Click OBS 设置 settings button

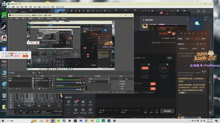pos(122,86)
